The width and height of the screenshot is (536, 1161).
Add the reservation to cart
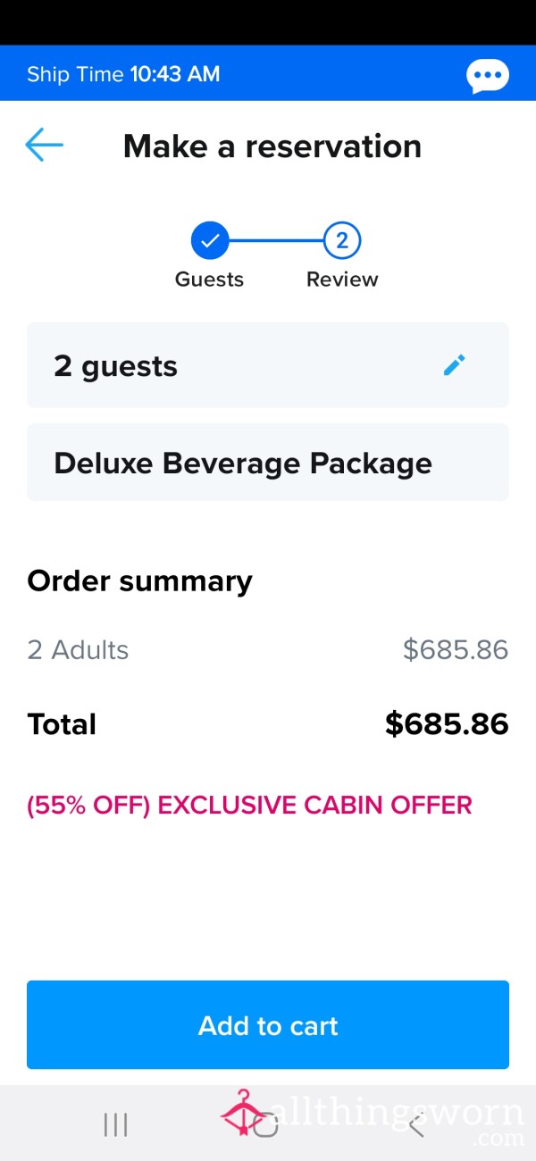[268, 1024]
